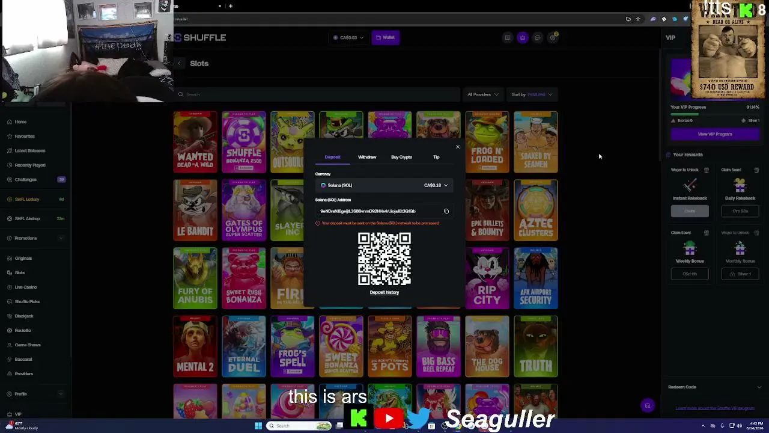Open Originals icon in sidebar
This screenshot has width=769, height=433.
[x=10, y=259]
